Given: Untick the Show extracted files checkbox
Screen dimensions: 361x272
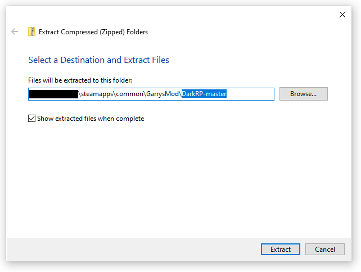Looking at the screenshot, I should coord(32,119).
